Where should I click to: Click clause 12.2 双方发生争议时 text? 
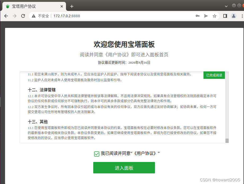tap(122, 109)
